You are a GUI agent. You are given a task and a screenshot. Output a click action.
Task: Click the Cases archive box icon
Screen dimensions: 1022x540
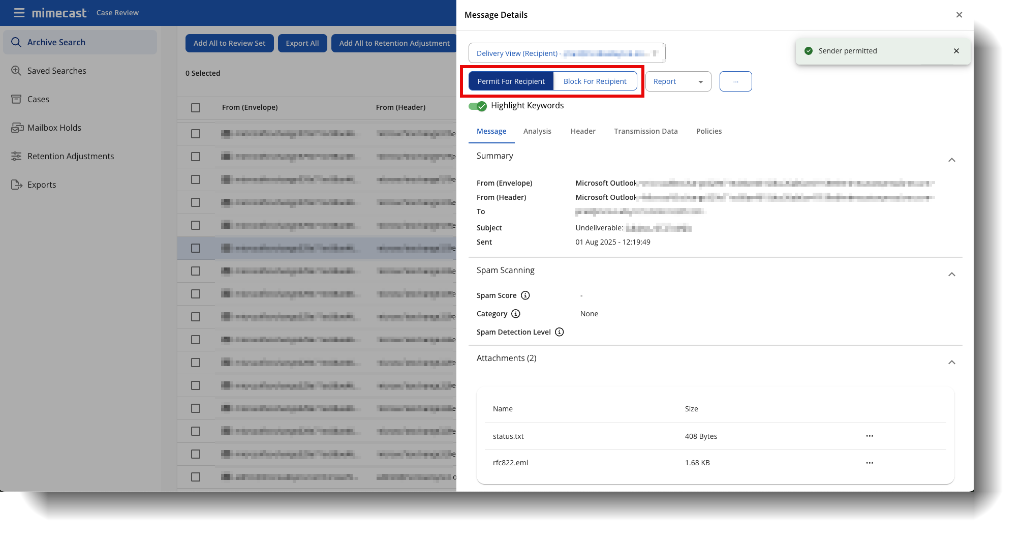[x=16, y=99]
